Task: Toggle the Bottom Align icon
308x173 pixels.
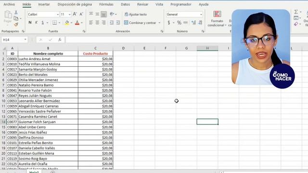Action: tap(104, 14)
